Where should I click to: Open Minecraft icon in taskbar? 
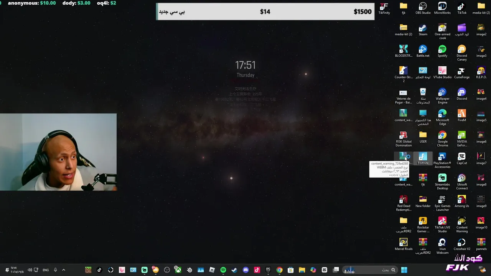(88, 270)
